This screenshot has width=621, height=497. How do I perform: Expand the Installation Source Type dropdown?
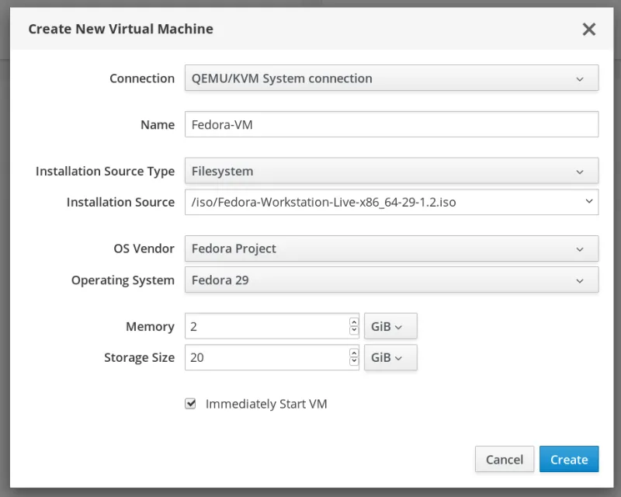coord(390,171)
